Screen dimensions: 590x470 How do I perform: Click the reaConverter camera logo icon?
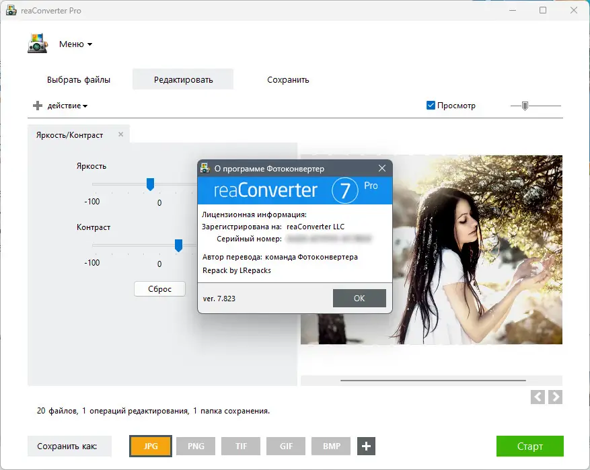click(x=37, y=43)
